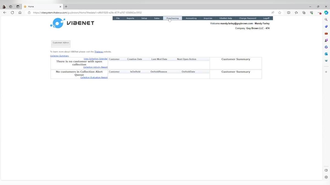Image resolution: width=330 pixels, height=185 pixels.
Task: Expand the Reports menu
Action: pos(130,18)
